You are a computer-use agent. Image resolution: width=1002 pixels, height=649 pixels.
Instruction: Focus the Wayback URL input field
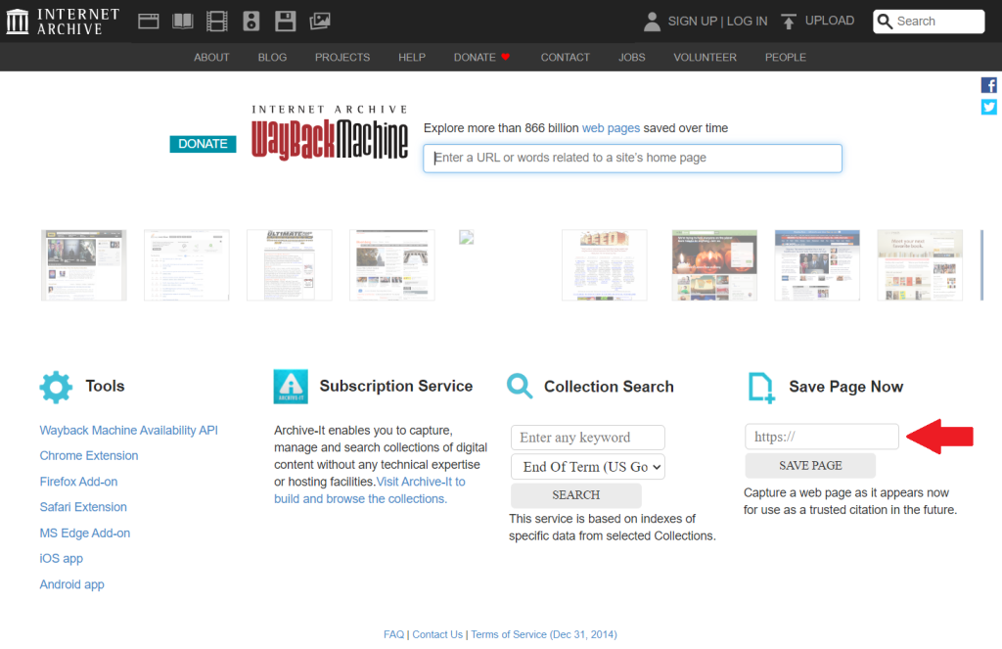[x=632, y=158]
